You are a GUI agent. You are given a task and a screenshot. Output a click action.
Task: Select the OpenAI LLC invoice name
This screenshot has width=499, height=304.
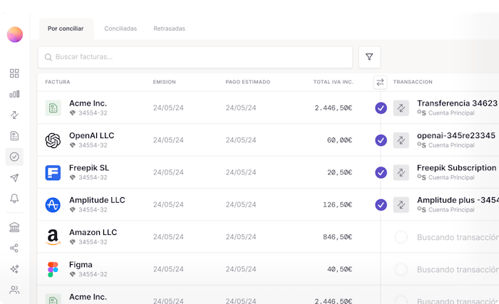pos(92,135)
